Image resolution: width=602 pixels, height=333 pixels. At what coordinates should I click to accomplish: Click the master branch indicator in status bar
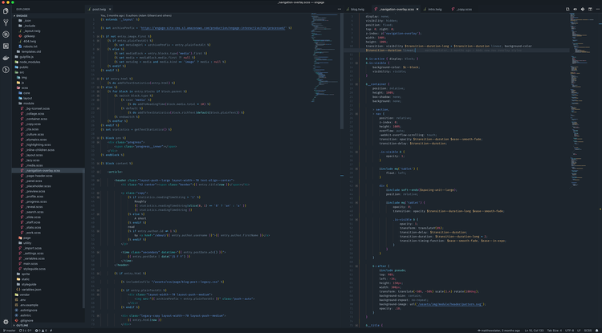click(x=9, y=331)
